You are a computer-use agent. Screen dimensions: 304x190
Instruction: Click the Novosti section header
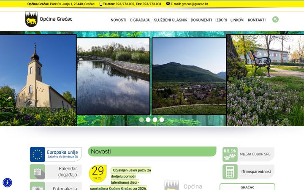152,152
